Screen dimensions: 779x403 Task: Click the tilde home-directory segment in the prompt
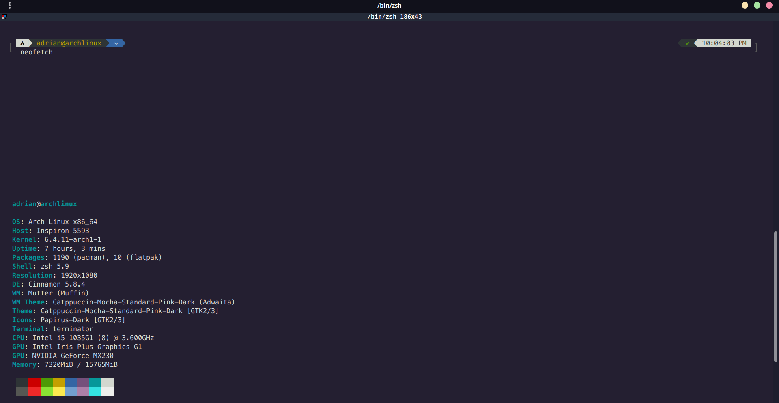click(x=115, y=43)
